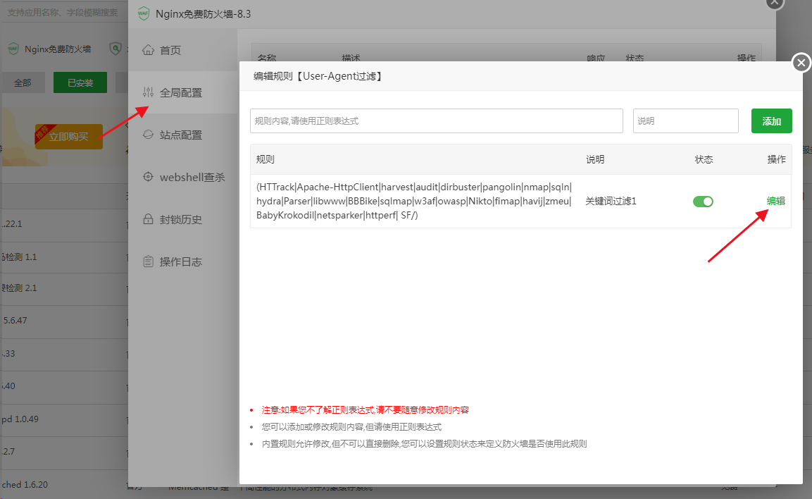Click the rule text starting with (HTTrack|Apache-HttpClient

(414, 201)
